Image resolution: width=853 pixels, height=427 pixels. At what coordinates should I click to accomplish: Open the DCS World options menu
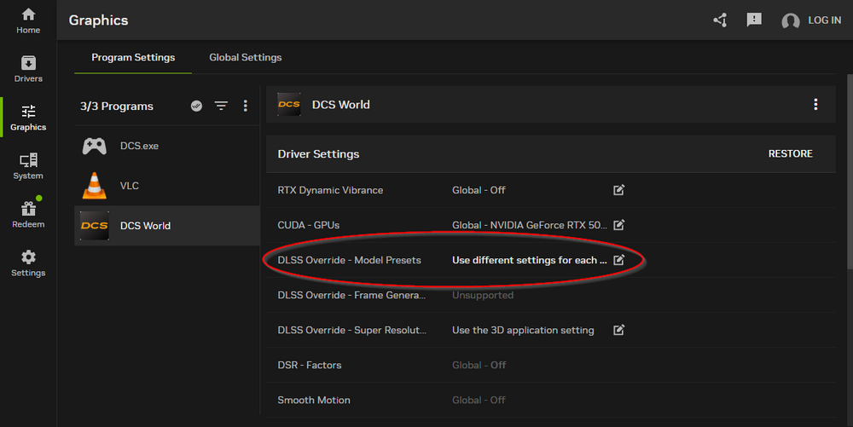(x=815, y=105)
